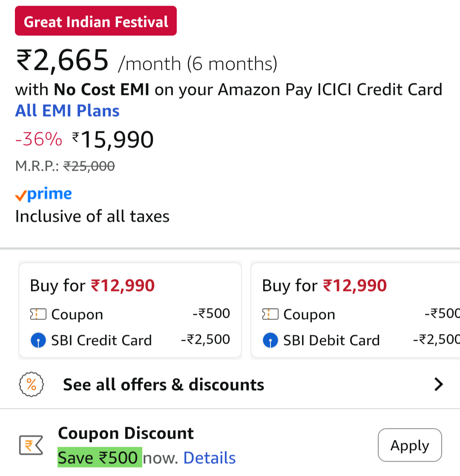View coupon Details link
The width and height of the screenshot is (460, 476).
tap(209, 458)
